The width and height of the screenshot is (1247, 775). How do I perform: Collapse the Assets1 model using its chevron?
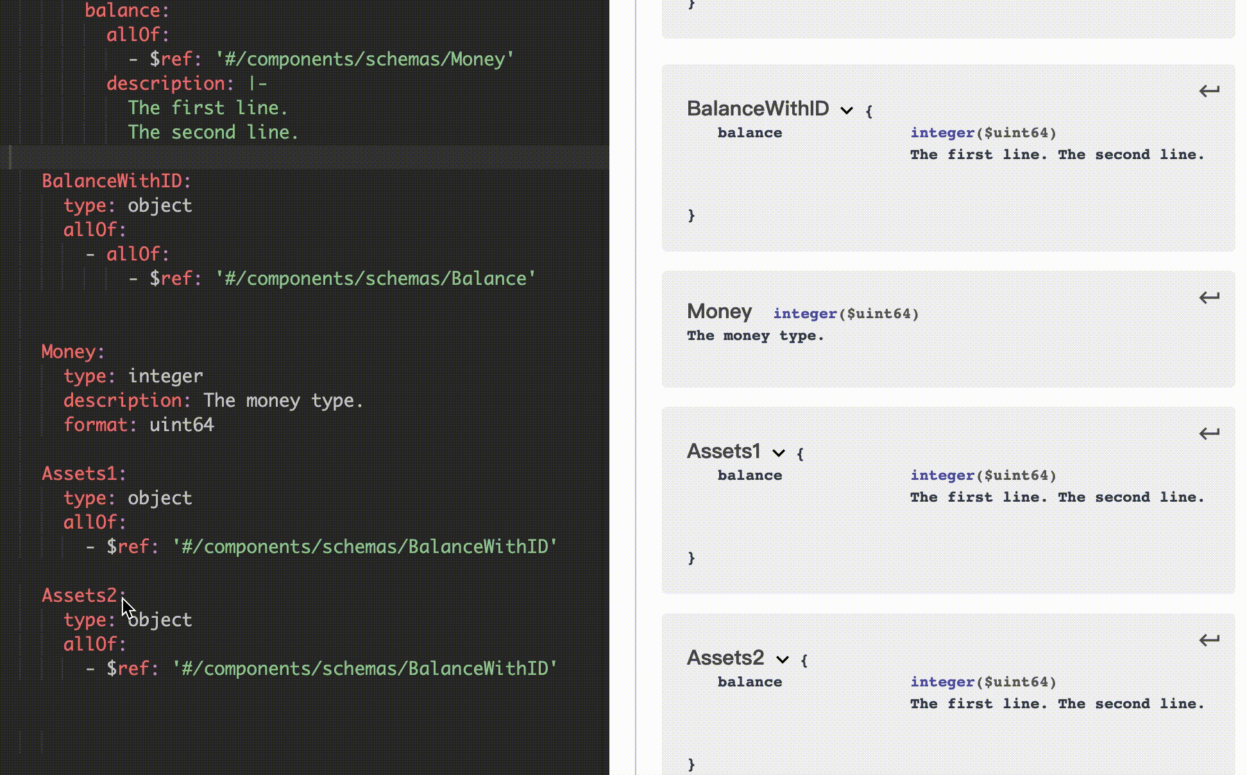click(779, 453)
